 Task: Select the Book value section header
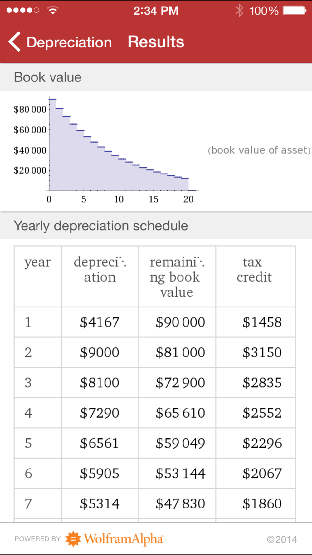click(156, 77)
